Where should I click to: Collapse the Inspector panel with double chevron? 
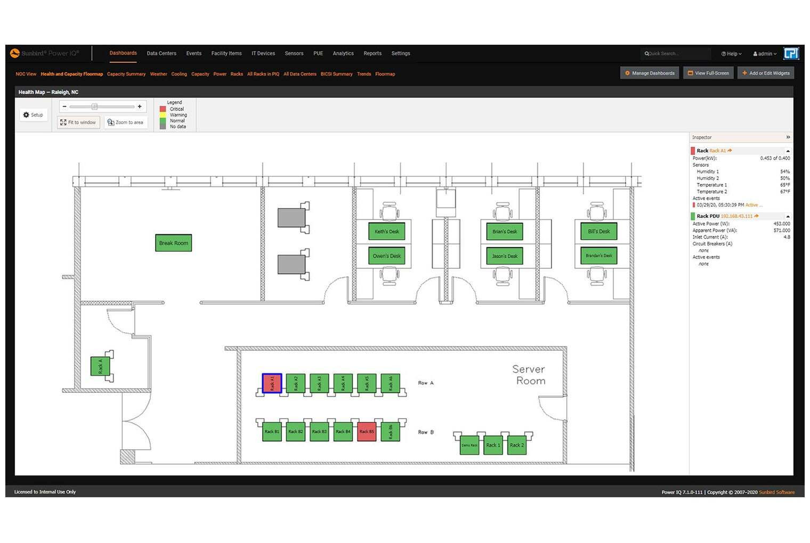pos(788,137)
